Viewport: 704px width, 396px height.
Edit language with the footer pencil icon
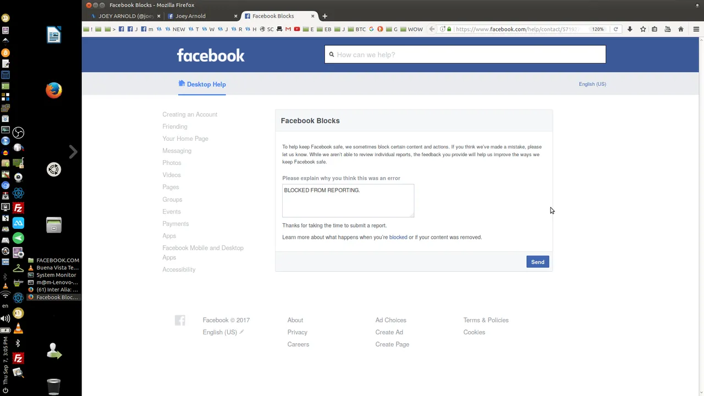tap(241, 332)
